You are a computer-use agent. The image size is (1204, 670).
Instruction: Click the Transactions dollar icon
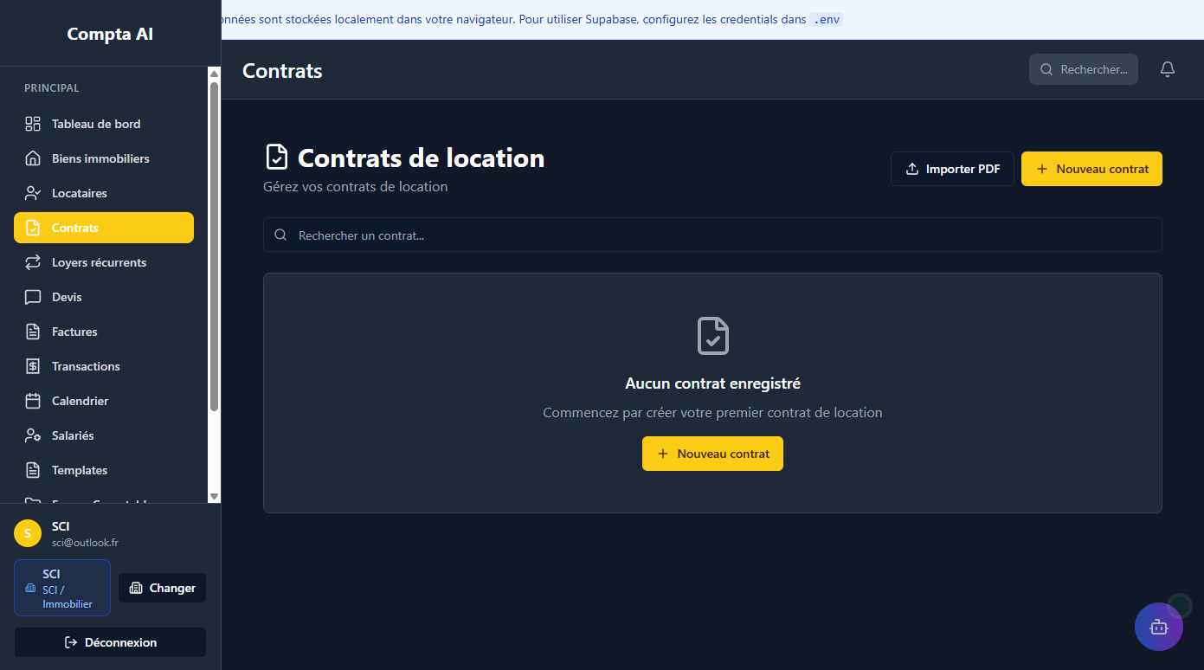pyautogui.click(x=33, y=366)
